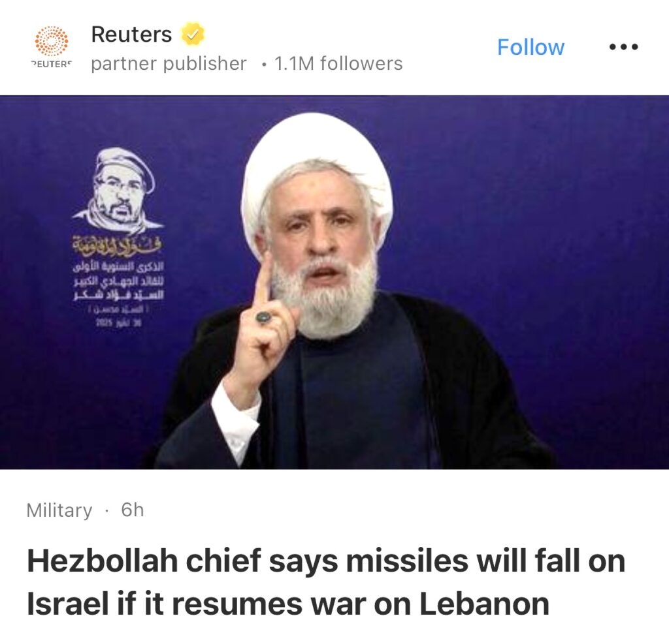Open the three-dot more options menu
669x633 pixels.
[623, 47]
